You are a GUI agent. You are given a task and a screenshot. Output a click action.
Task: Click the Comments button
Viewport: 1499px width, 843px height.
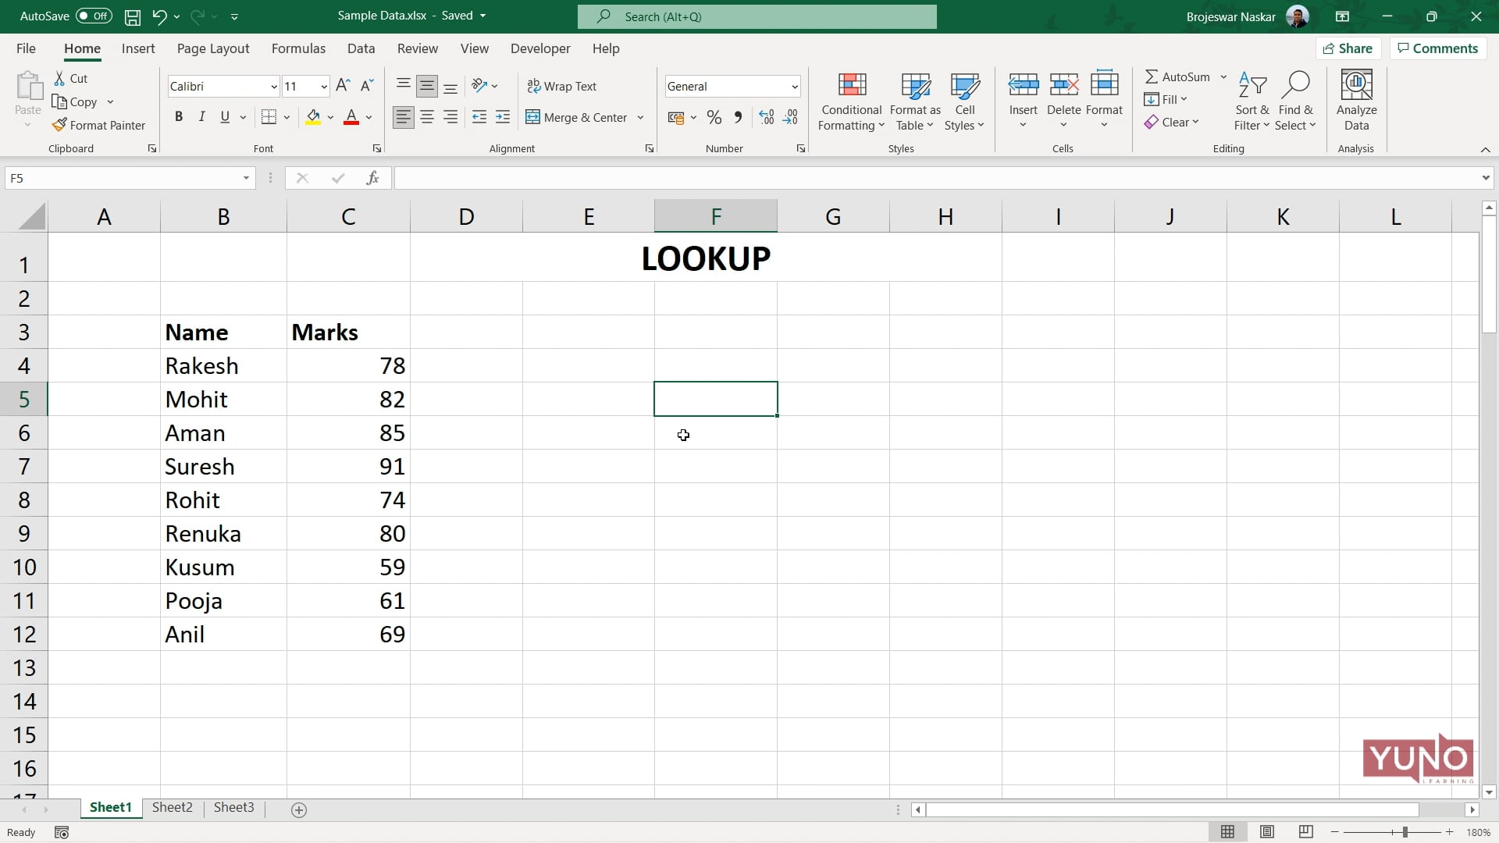tap(1438, 48)
